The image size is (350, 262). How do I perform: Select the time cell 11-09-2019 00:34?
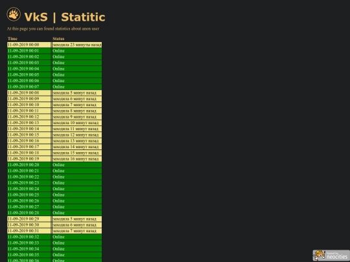pyautogui.click(x=29, y=249)
